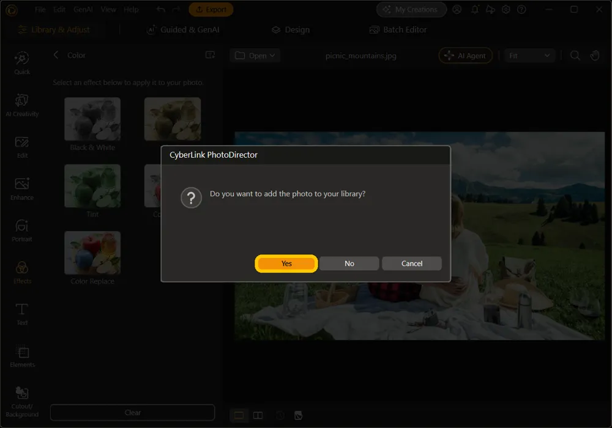
Task: Click Yes to add photo to library
Action: 286,264
